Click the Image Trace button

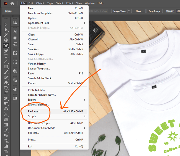119,11
